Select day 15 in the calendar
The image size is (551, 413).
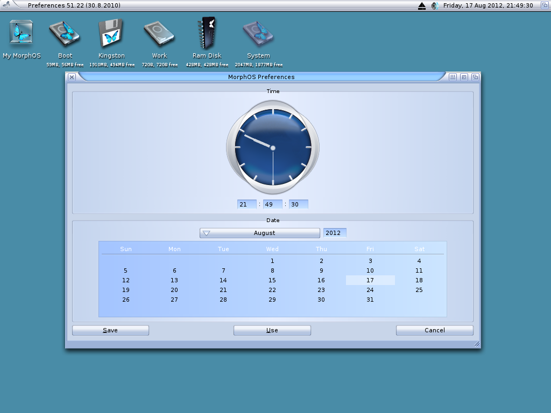(272, 280)
